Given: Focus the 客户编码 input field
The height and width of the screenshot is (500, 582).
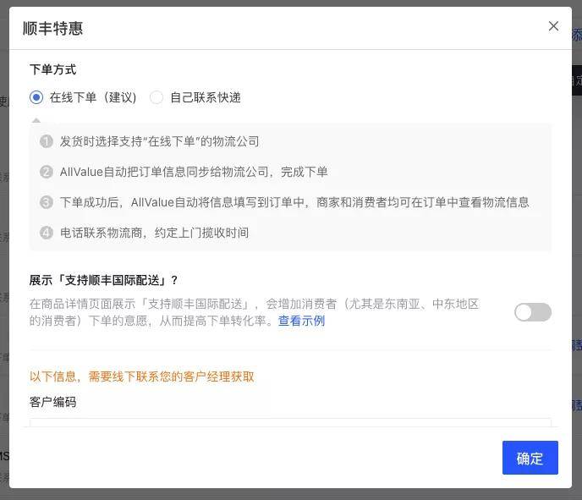Looking at the screenshot, I should [x=290, y=423].
